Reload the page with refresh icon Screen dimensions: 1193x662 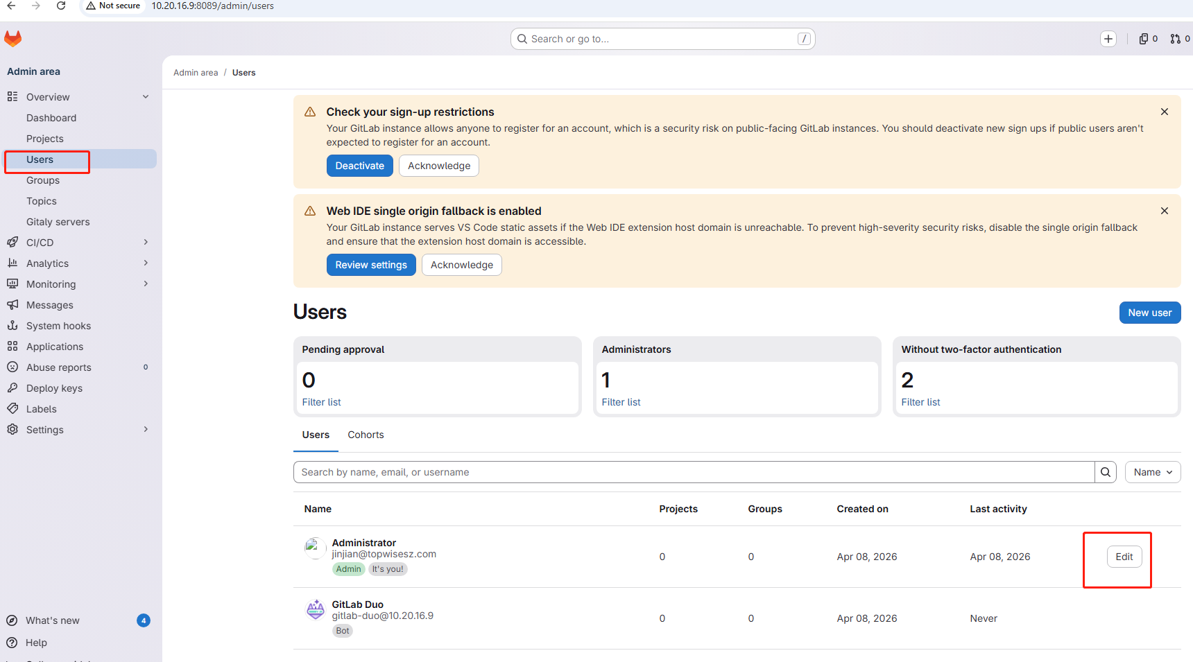61,6
